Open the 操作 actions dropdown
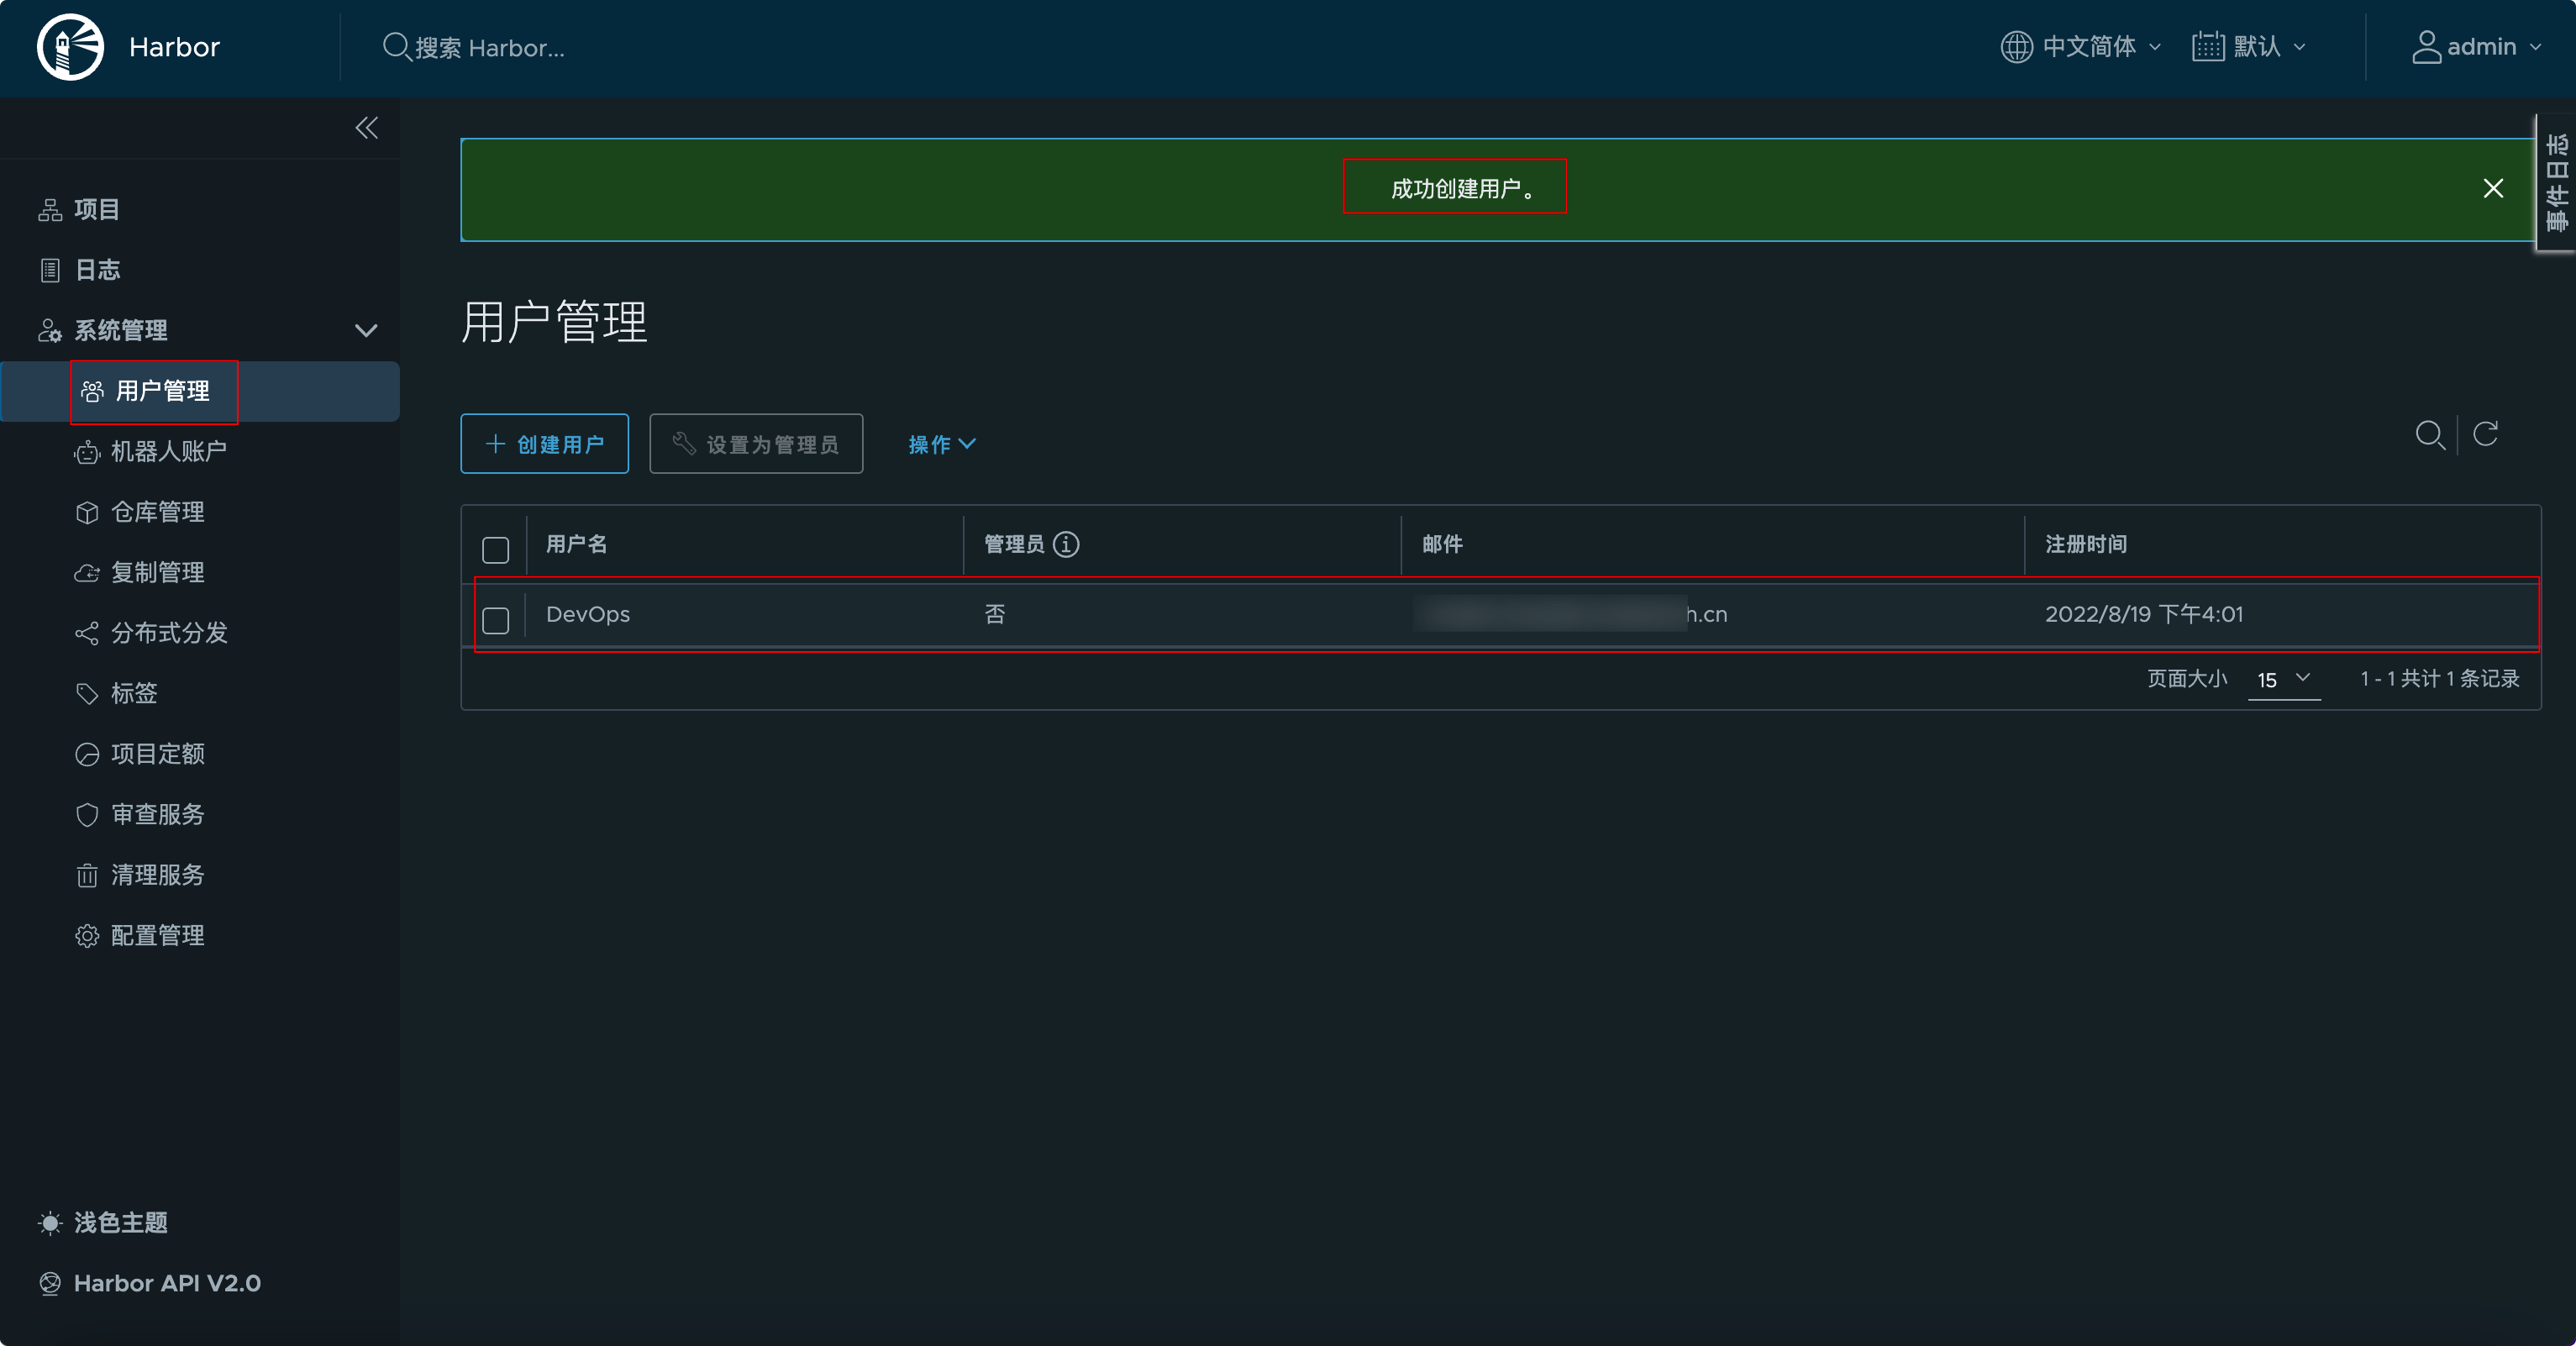Viewport: 2576px width, 1346px height. point(941,444)
